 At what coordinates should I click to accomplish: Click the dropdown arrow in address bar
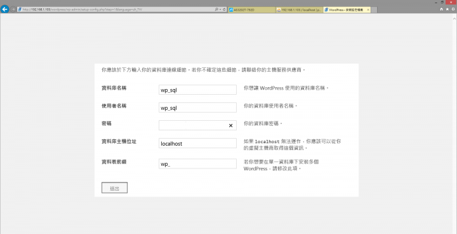point(220,10)
